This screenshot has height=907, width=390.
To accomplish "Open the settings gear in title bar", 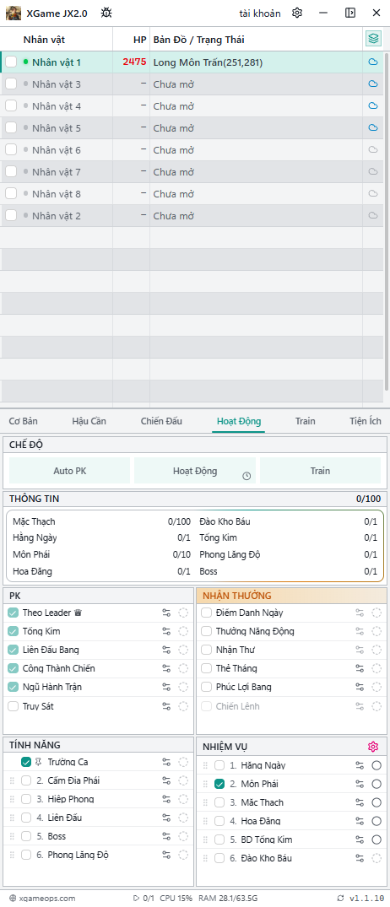I will click(297, 13).
